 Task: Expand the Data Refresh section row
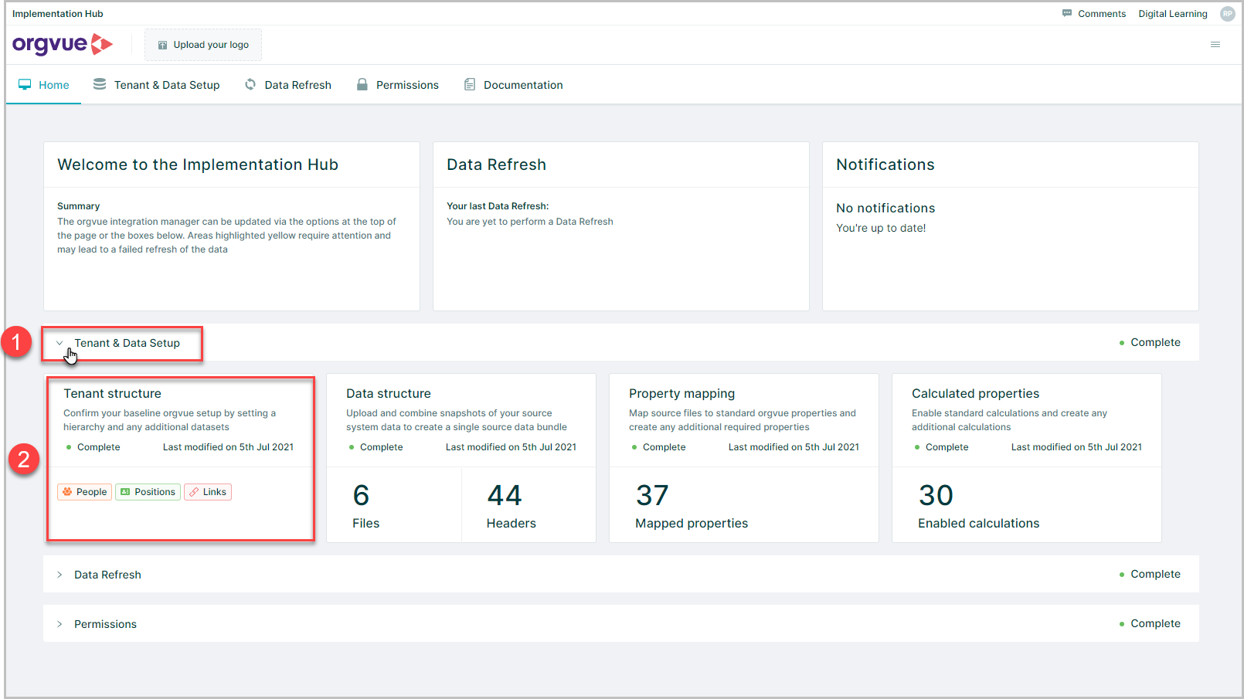621,574
